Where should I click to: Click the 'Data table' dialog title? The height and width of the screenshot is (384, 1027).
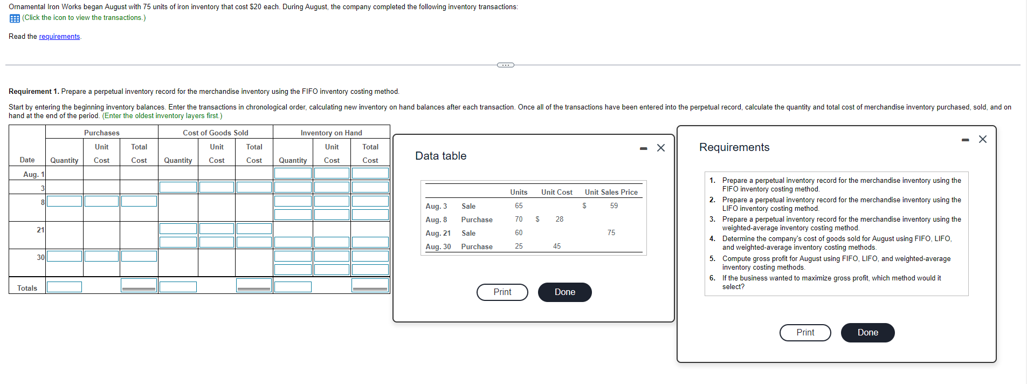[441, 156]
